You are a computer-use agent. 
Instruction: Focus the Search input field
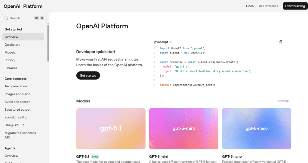(24, 18)
